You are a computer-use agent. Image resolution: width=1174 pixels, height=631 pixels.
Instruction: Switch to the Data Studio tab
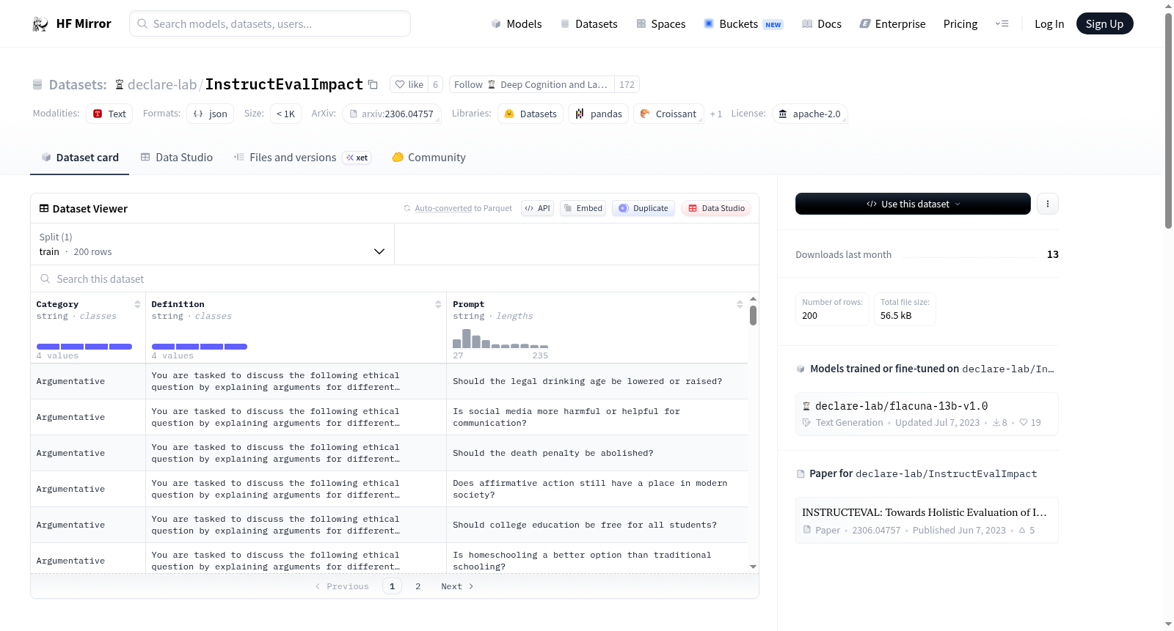pyautogui.click(x=177, y=158)
